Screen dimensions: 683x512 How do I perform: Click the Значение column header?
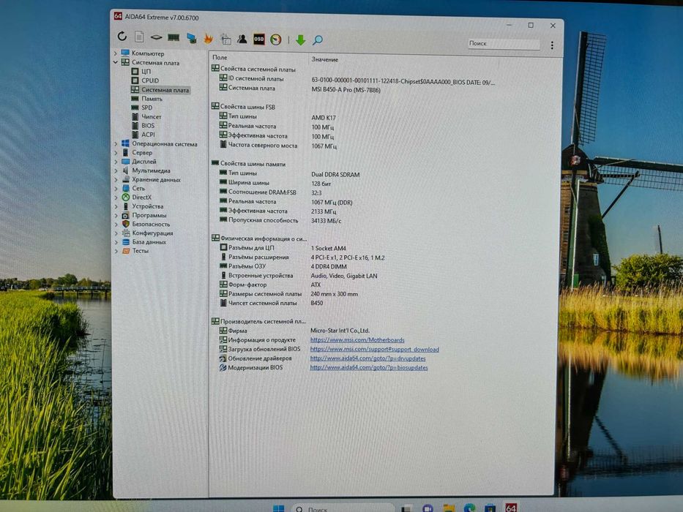324,59
